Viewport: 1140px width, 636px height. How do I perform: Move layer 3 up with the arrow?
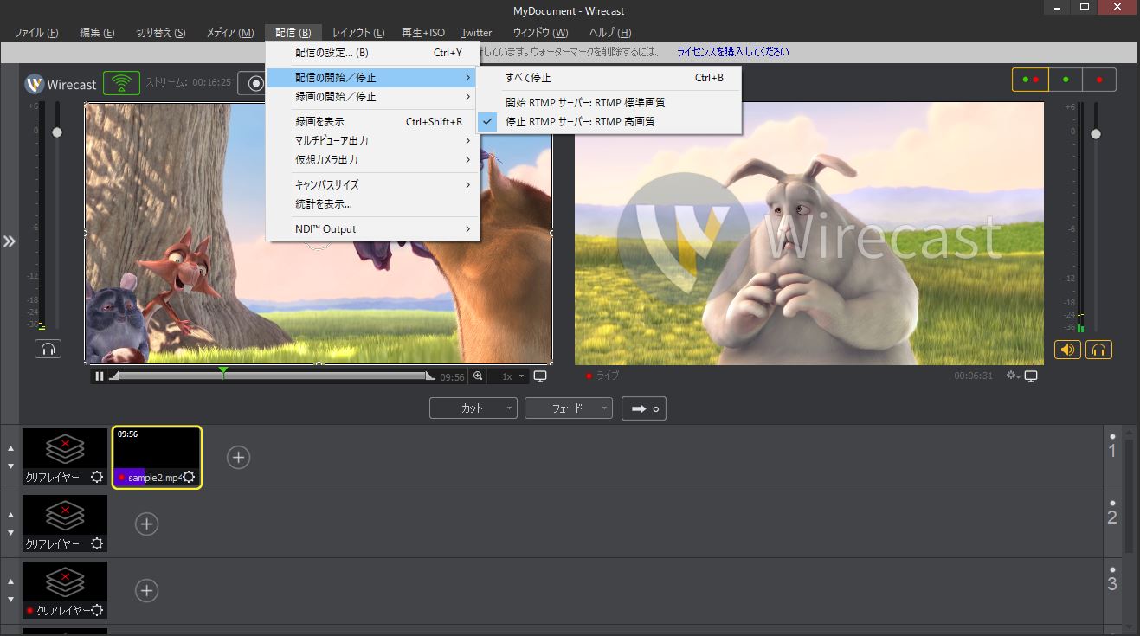pyautogui.click(x=11, y=582)
